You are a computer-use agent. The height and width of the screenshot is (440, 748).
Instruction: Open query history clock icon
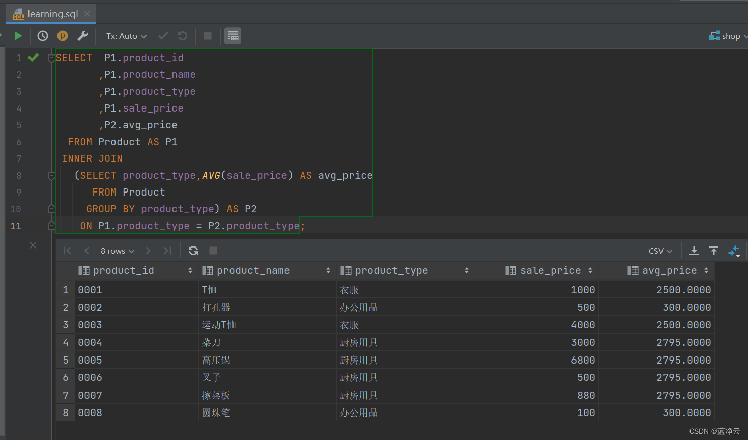point(43,36)
